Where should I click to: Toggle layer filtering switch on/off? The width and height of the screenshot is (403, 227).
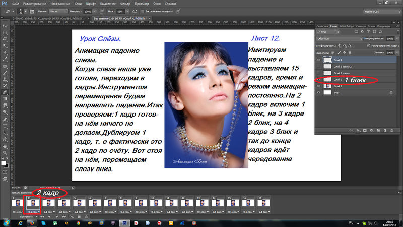398,32
